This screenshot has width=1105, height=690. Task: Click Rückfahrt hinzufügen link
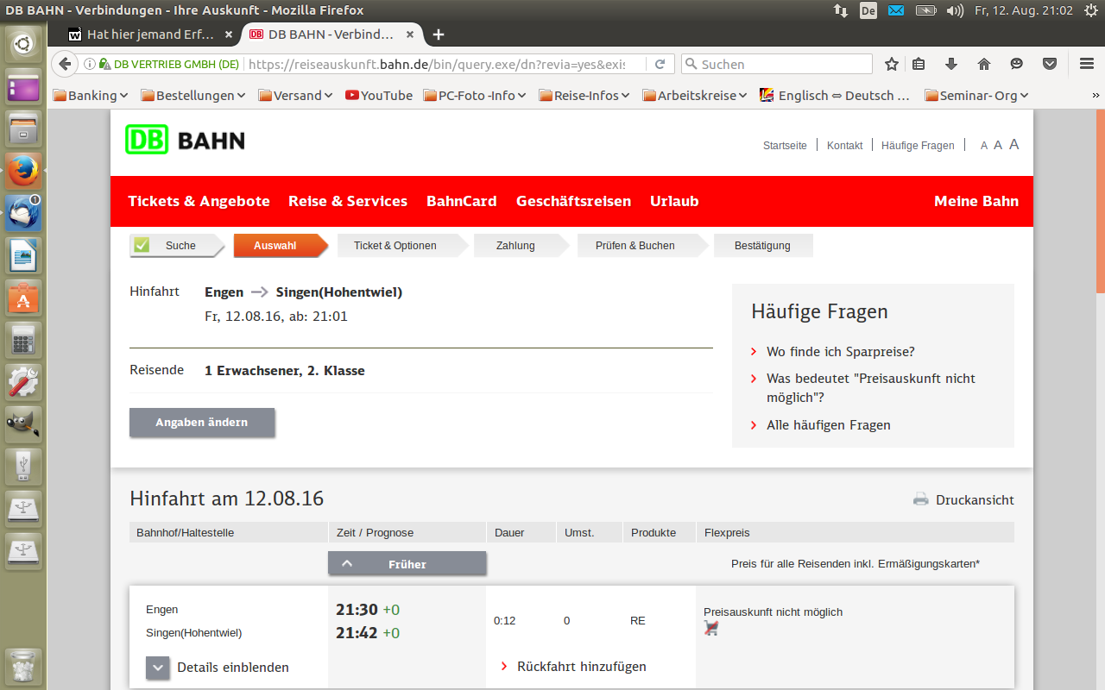(581, 667)
